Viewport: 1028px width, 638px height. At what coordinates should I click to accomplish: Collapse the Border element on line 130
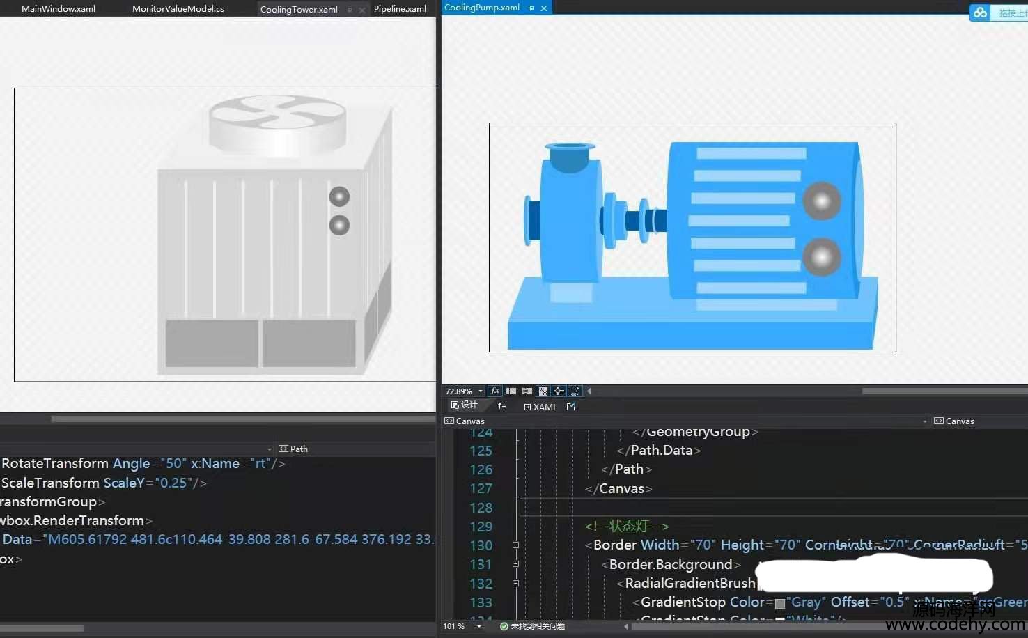pyautogui.click(x=515, y=545)
